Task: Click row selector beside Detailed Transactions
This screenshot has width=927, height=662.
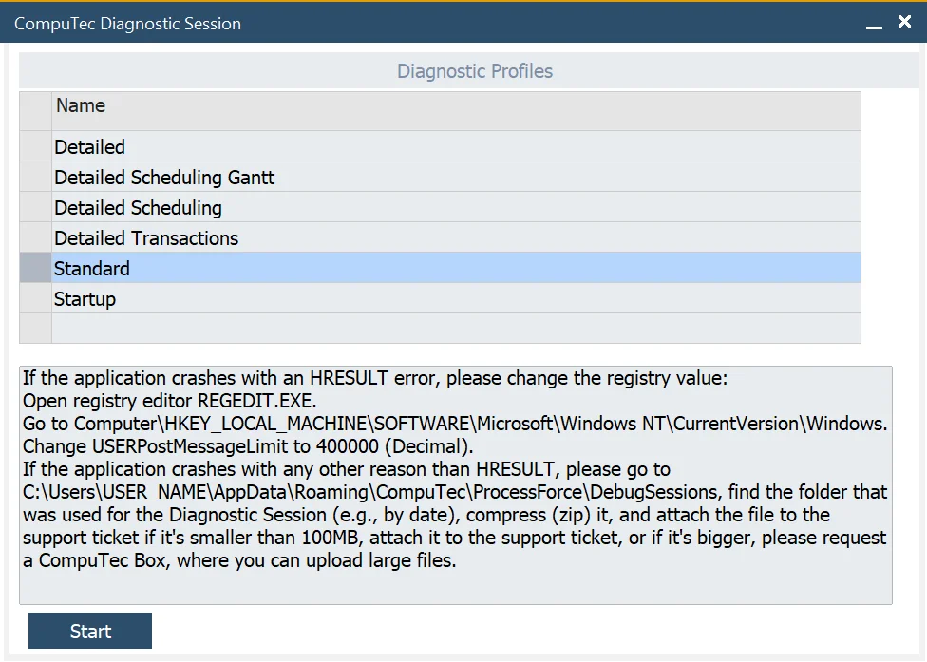Action: 35,238
